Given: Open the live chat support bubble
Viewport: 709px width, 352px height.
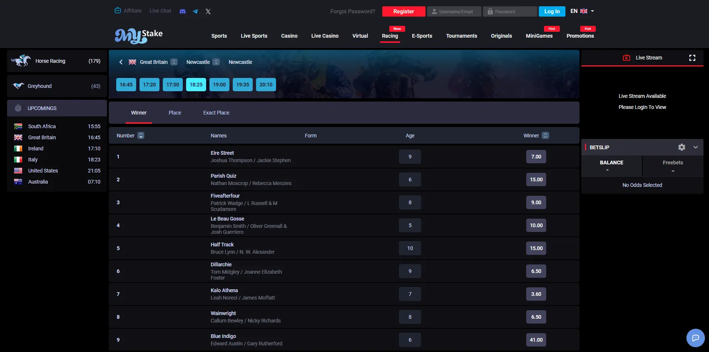Looking at the screenshot, I should click(x=696, y=338).
